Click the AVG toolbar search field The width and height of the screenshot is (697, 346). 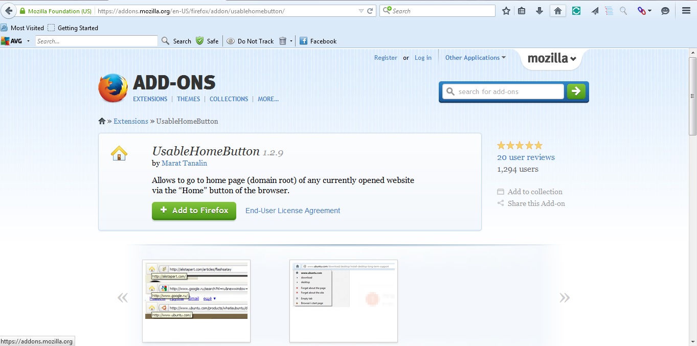[96, 41]
